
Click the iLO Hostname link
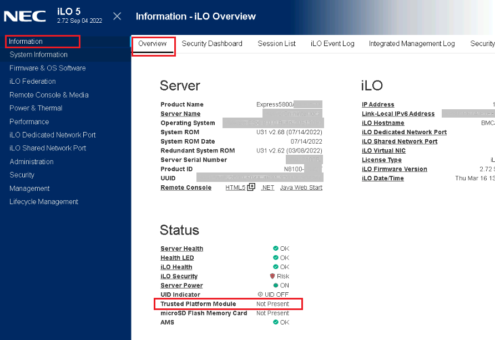click(383, 123)
